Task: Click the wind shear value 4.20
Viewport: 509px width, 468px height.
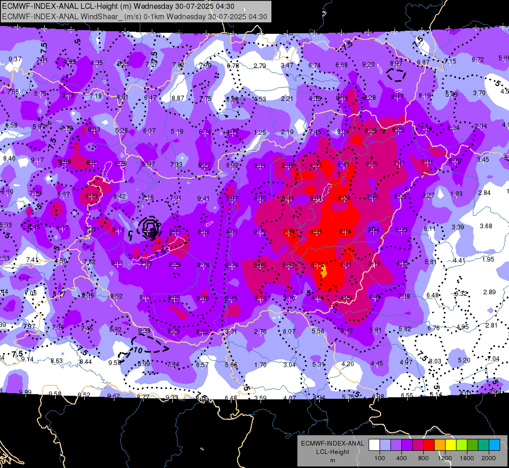Action: (347, 364)
